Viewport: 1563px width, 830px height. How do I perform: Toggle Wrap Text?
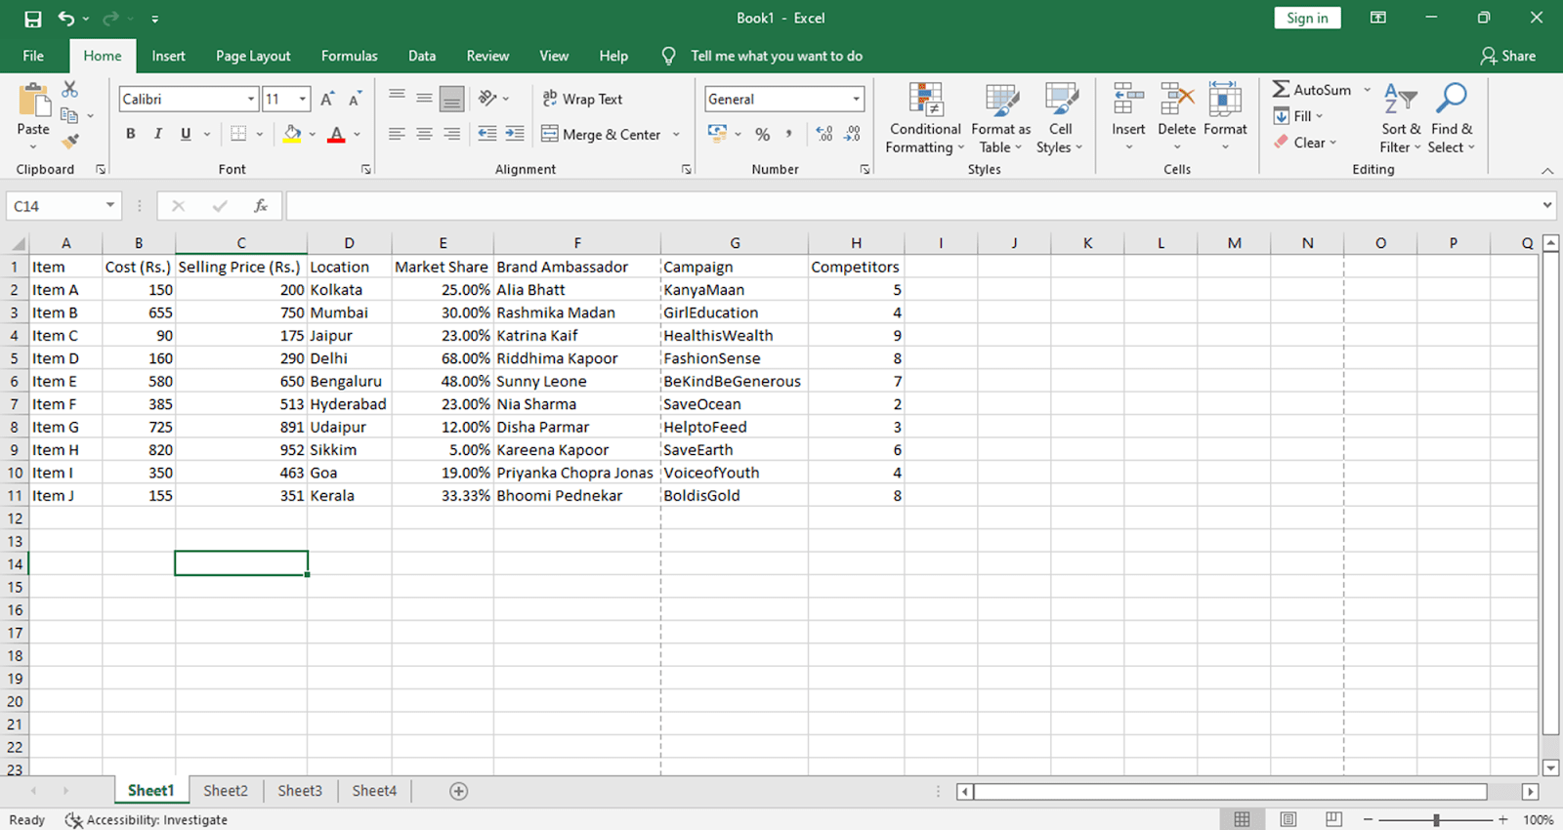582,99
